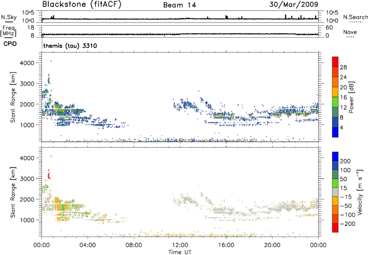The height and width of the screenshot is (255, 368).
Task: Click the '28' Power colorbar tick label
Action: click(x=343, y=67)
